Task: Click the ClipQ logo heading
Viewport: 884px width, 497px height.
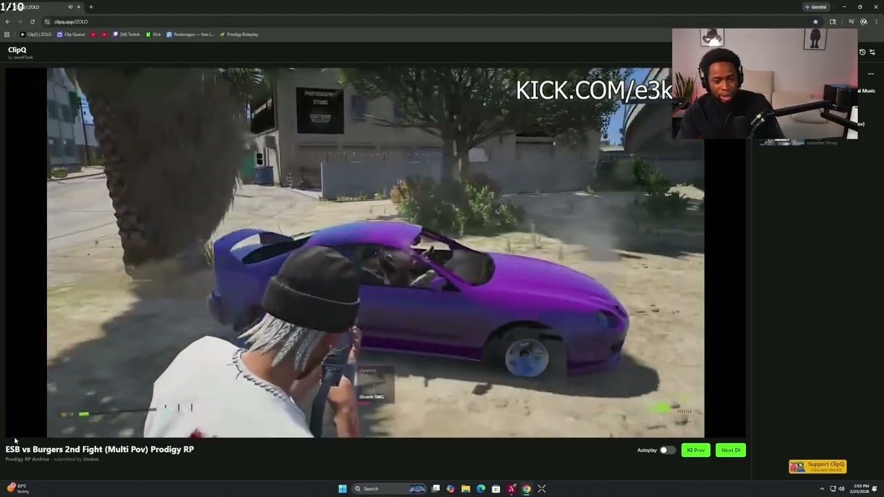Action: click(x=17, y=50)
